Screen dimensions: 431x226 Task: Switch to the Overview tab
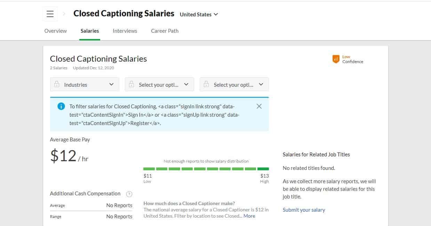pyautogui.click(x=55, y=31)
